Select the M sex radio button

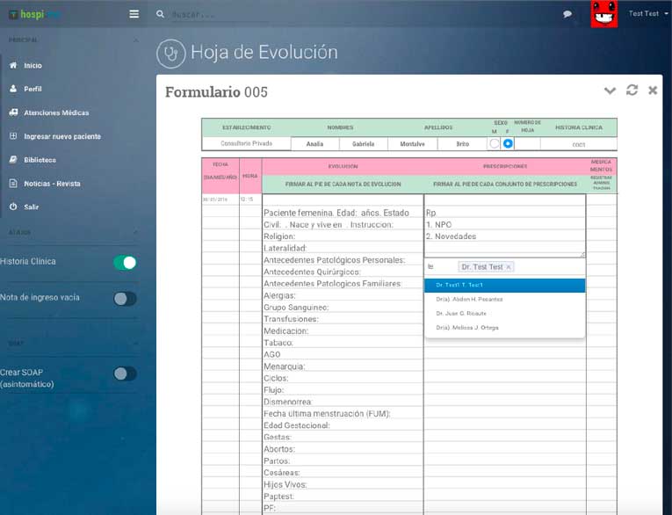(494, 143)
